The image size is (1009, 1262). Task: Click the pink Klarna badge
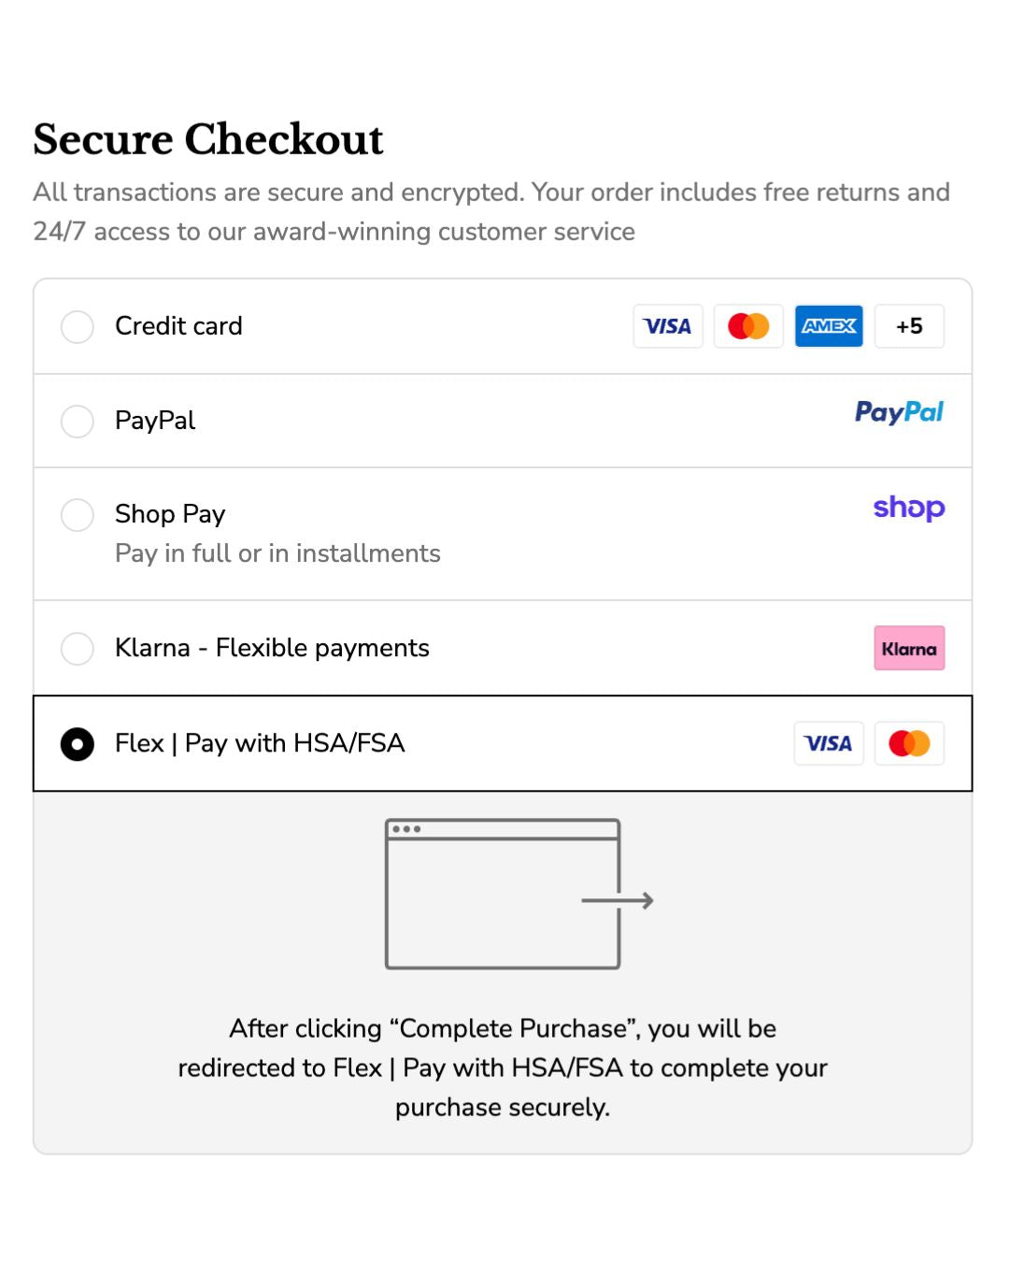click(909, 649)
